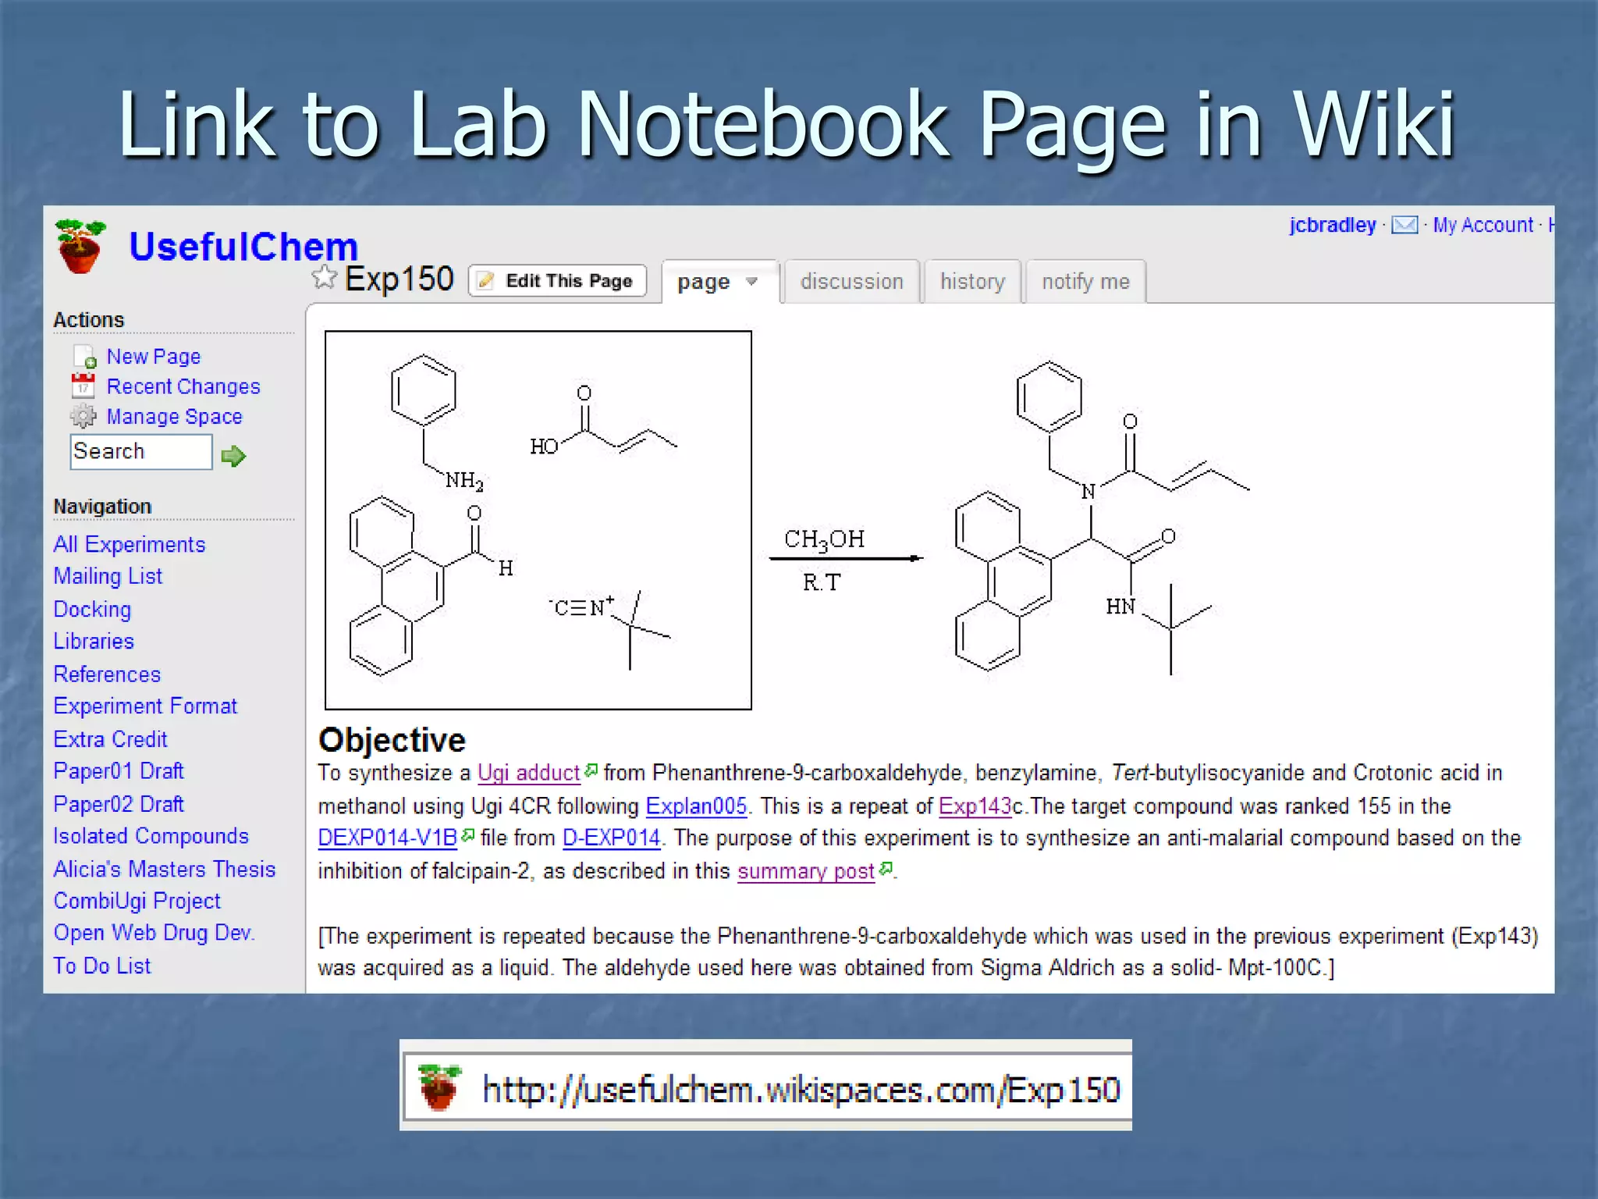Open the UsefulChem site title link
This screenshot has width=1598, height=1199.
coord(243,246)
